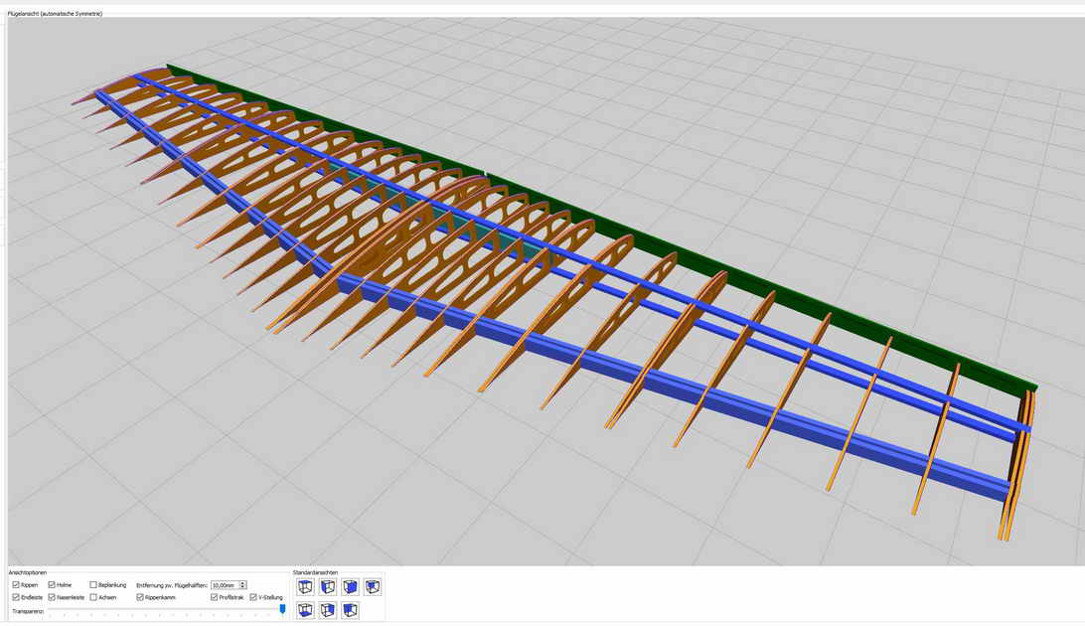The height and width of the screenshot is (626, 1085).
Task: Increase wing-half distance with up arrow
Action: point(243,583)
